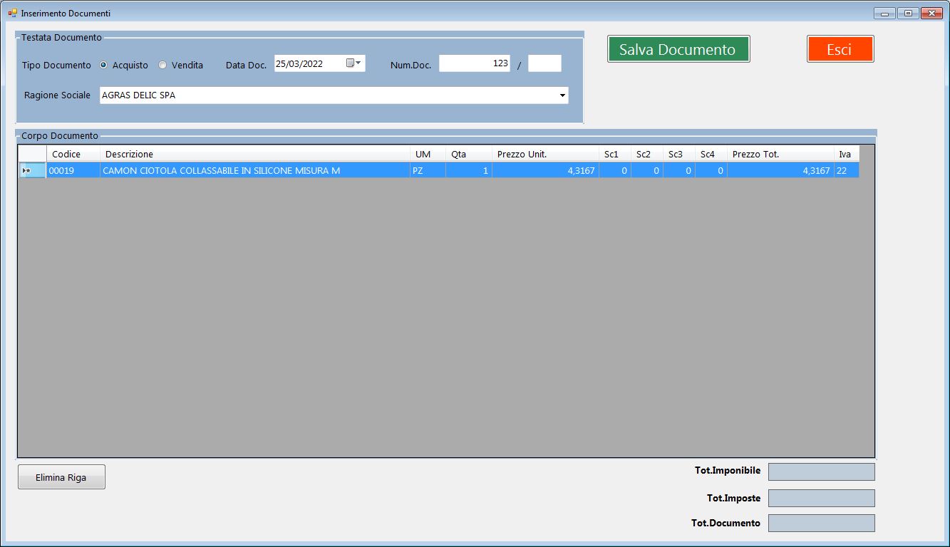Click the Prezzo Unit. column header
Viewport: 950px width, 547px height.
pos(546,155)
